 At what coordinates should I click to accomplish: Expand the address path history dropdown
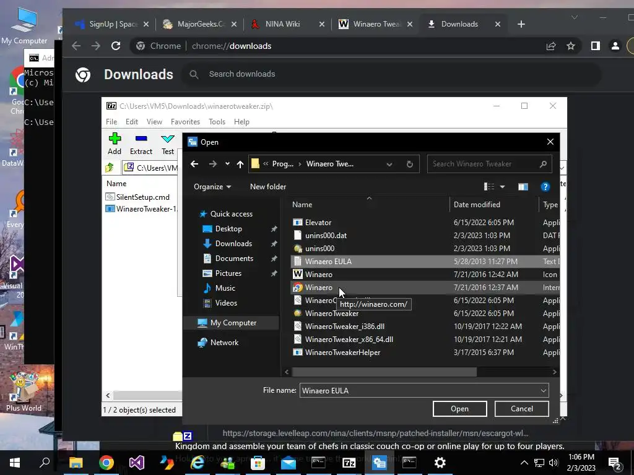point(389,164)
